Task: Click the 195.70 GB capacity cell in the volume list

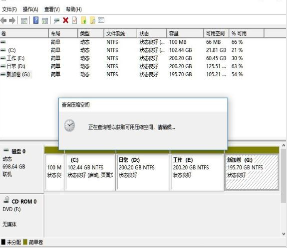Action: [x=181, y=74]
